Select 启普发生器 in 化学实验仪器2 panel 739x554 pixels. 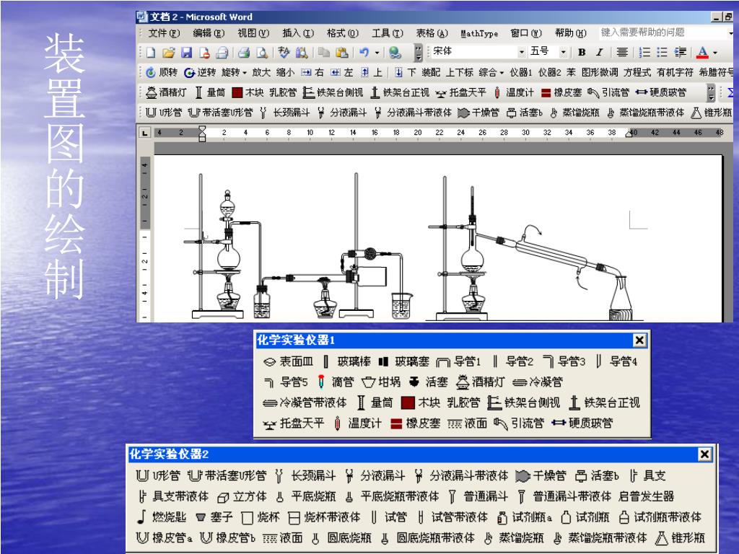646,496
